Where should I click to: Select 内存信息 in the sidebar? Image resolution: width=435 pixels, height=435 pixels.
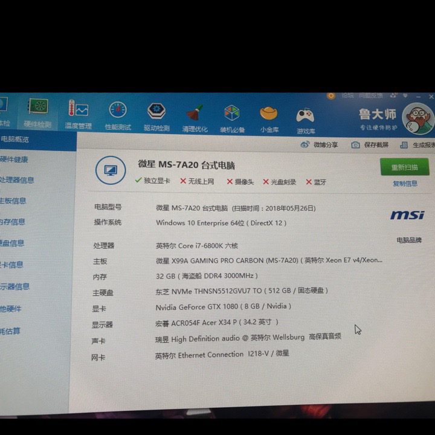(12, 222)
